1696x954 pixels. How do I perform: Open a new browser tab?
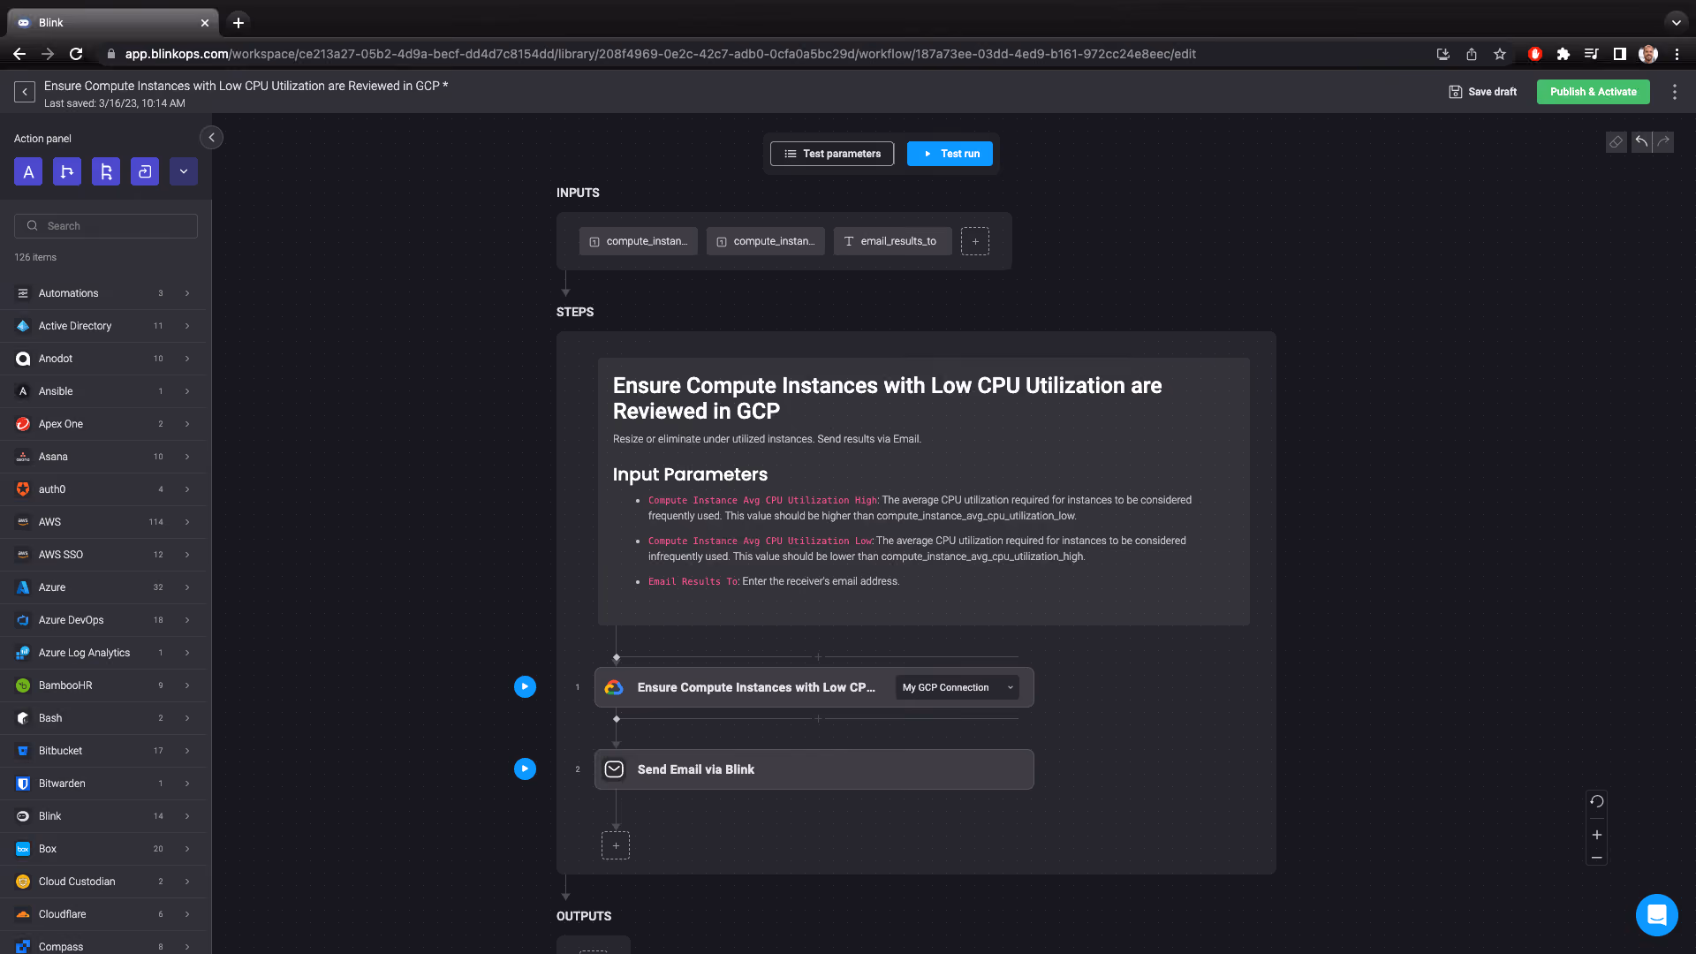(x=238, y=23)
